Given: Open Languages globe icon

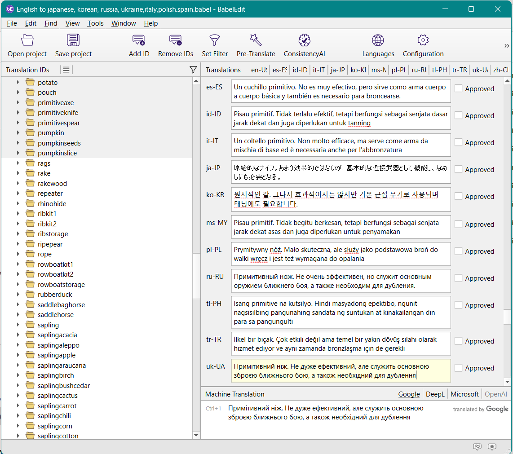Looking at the screenshot, I should tap(378, 40).
